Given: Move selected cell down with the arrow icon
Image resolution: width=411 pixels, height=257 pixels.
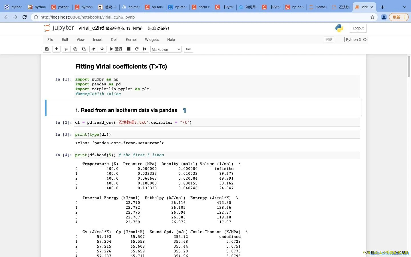Looking at the screenshot, I should (102, 49).
